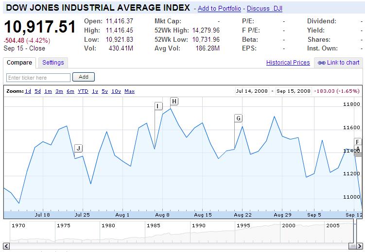Click the Add to Portfolio link
This screenshot has width=365, height=252.
[219, 9]
